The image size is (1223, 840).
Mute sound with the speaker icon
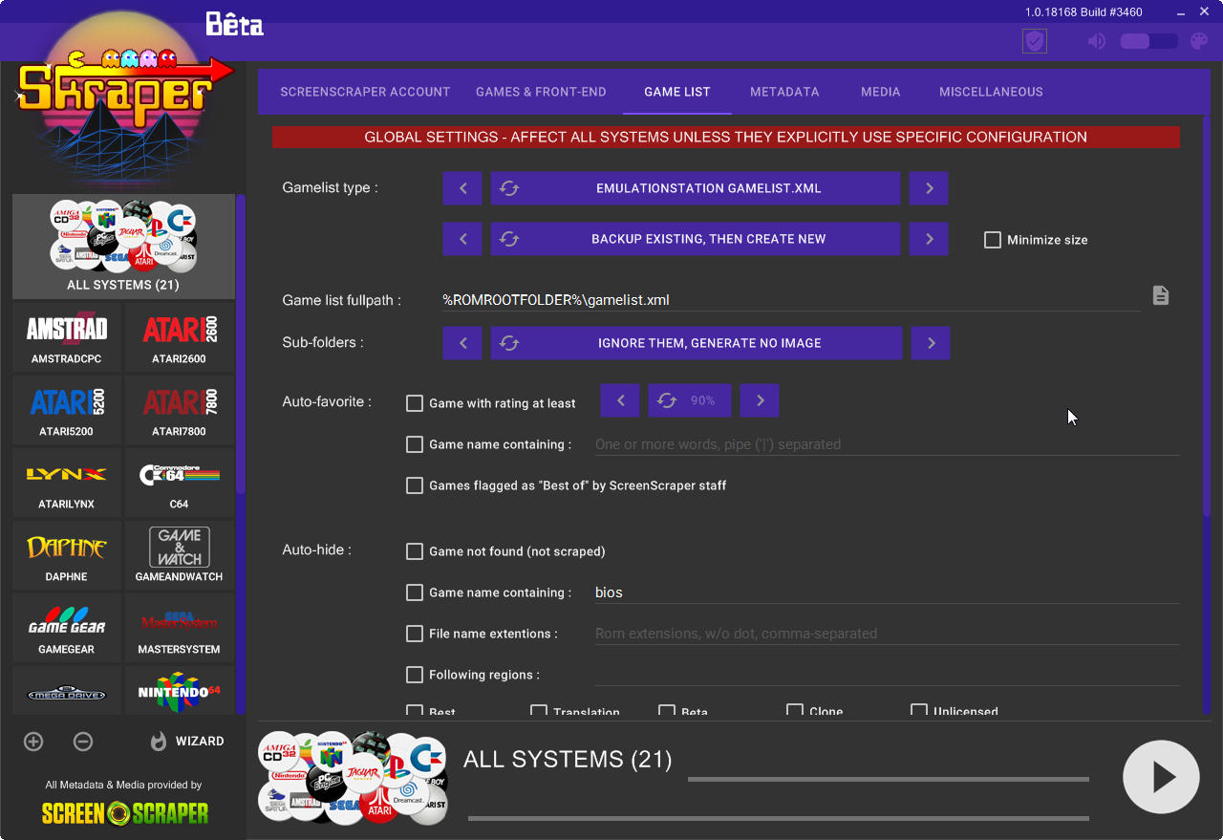pos(1097,41)
